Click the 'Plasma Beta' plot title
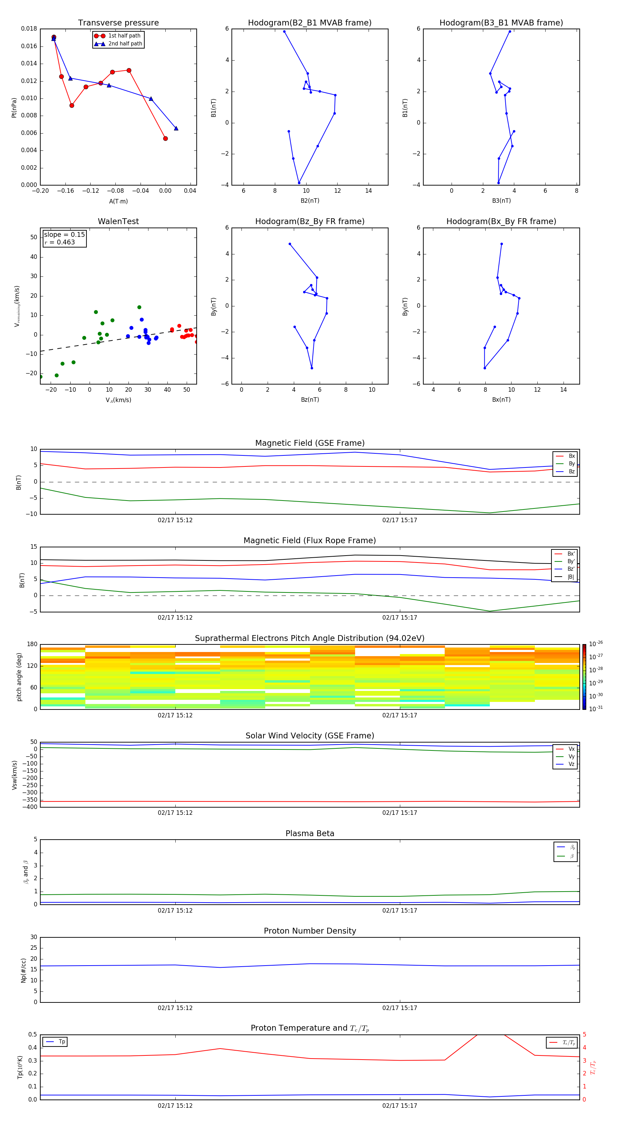Viewport: 620px width, 1136px height. point(310,833)
